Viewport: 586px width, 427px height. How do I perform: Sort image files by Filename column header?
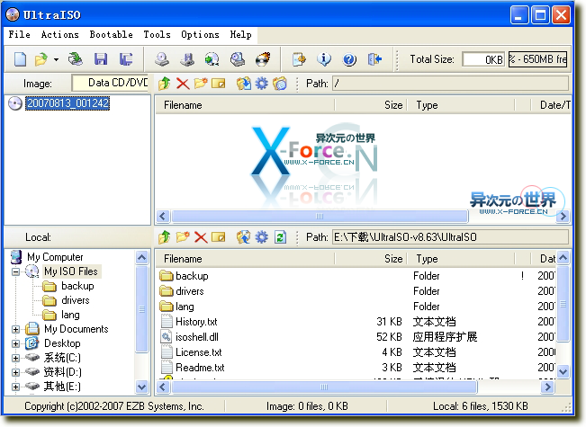[245, 105]
